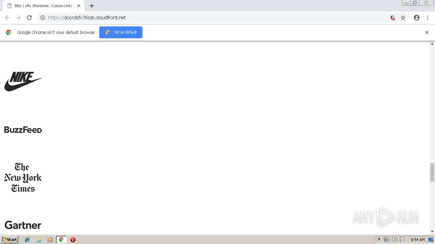The image size is (435, 244).
Task: Show hidden system tray icons
Action: (379, 240)
